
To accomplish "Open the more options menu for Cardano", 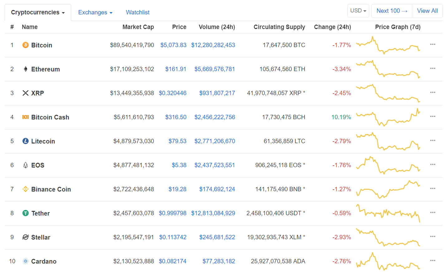I will point(433,260).
